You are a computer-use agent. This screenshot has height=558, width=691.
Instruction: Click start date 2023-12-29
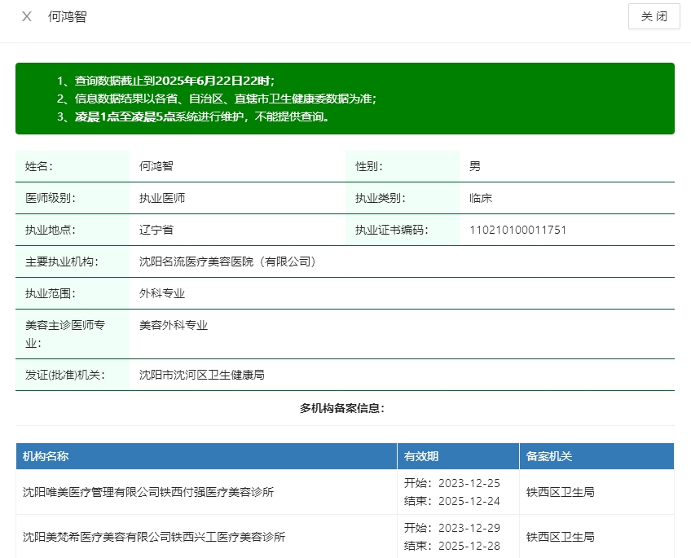469,528
